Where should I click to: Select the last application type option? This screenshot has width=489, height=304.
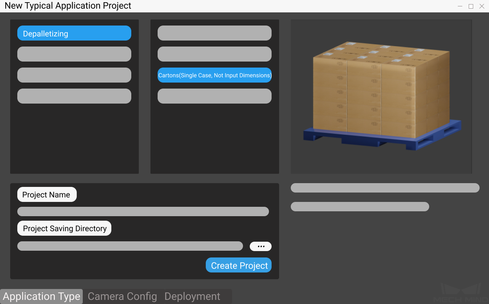(74, 96)
